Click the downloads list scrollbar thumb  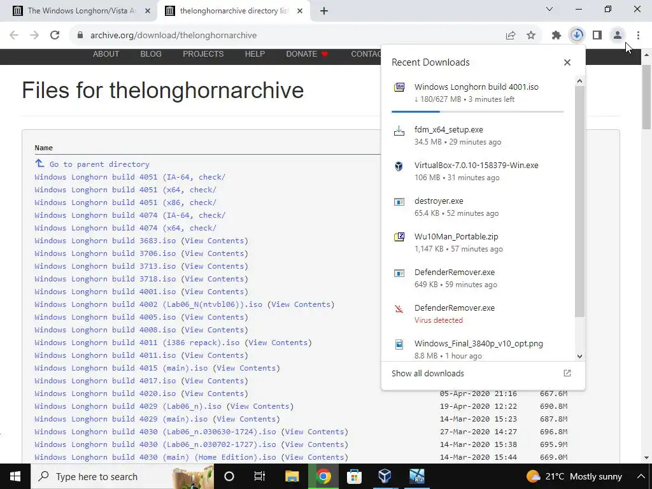[x=579, y=201]
